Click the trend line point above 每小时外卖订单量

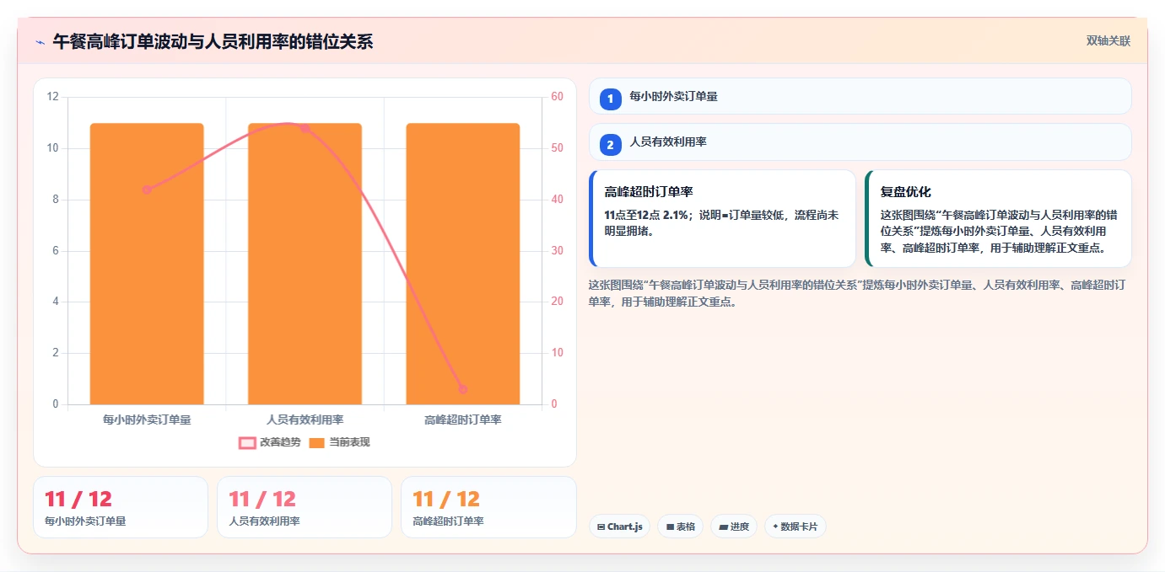pos(147,190)
